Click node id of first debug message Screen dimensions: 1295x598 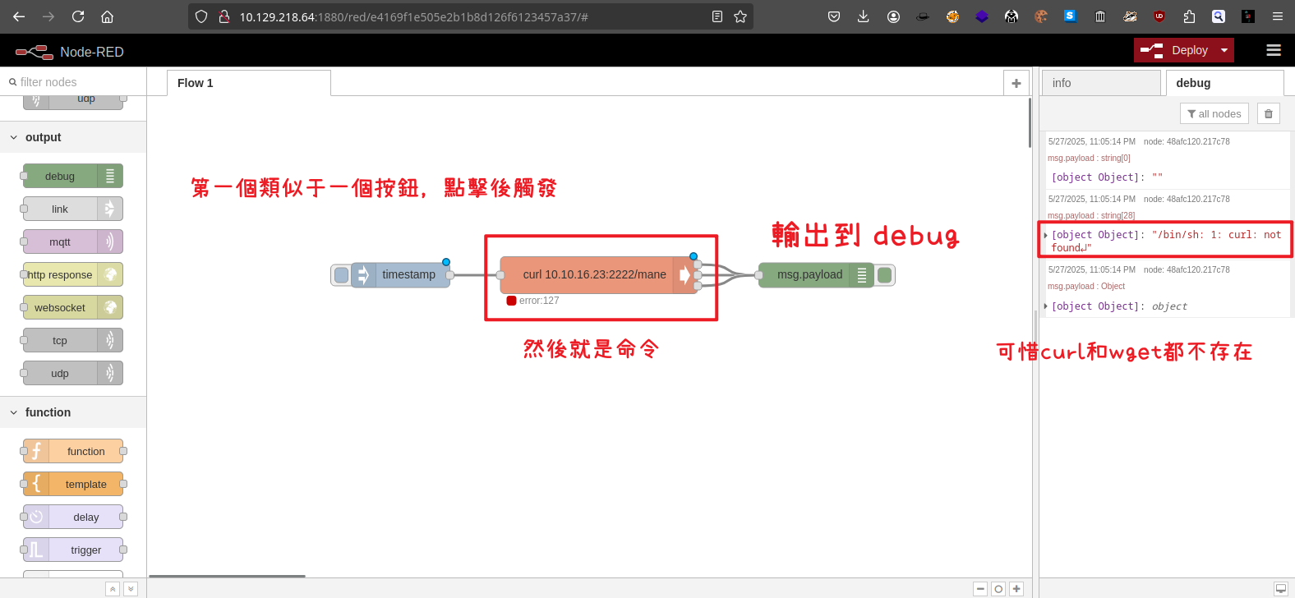tap(1187, 141)
